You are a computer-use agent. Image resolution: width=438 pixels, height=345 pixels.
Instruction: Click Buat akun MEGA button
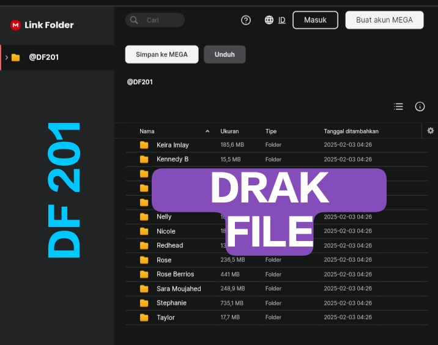pyautogui.click(x=384, y=20)
